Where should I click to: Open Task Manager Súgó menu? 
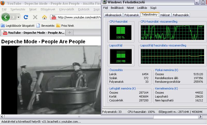click(153, 8)
